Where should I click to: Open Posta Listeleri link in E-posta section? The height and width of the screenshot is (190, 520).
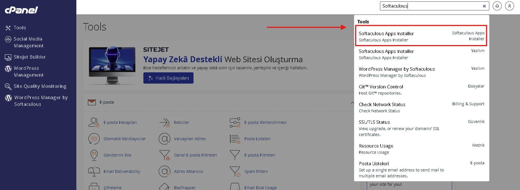257,139
